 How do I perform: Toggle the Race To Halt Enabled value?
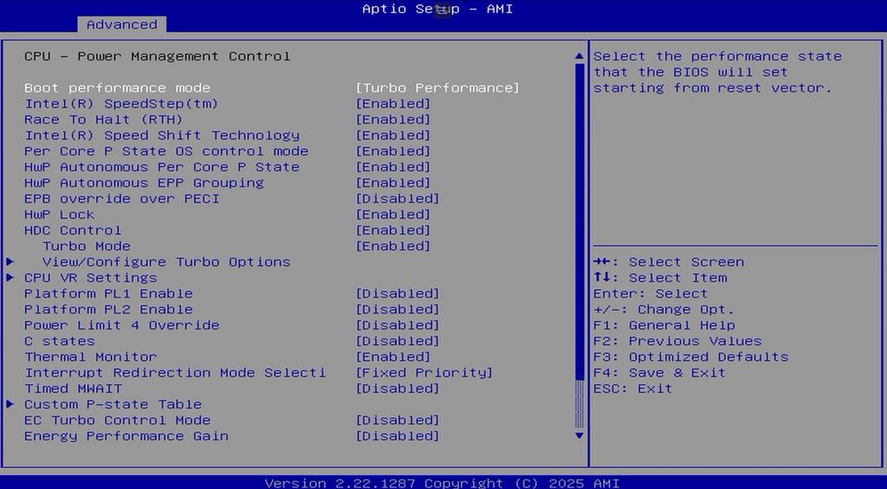(x=393, y=119)
